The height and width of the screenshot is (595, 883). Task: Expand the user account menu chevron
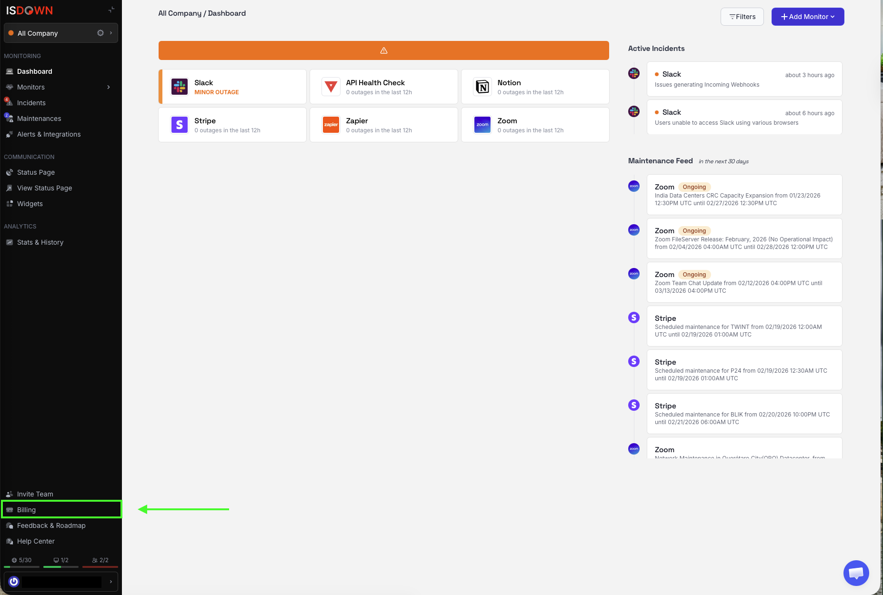coord(111,582)
